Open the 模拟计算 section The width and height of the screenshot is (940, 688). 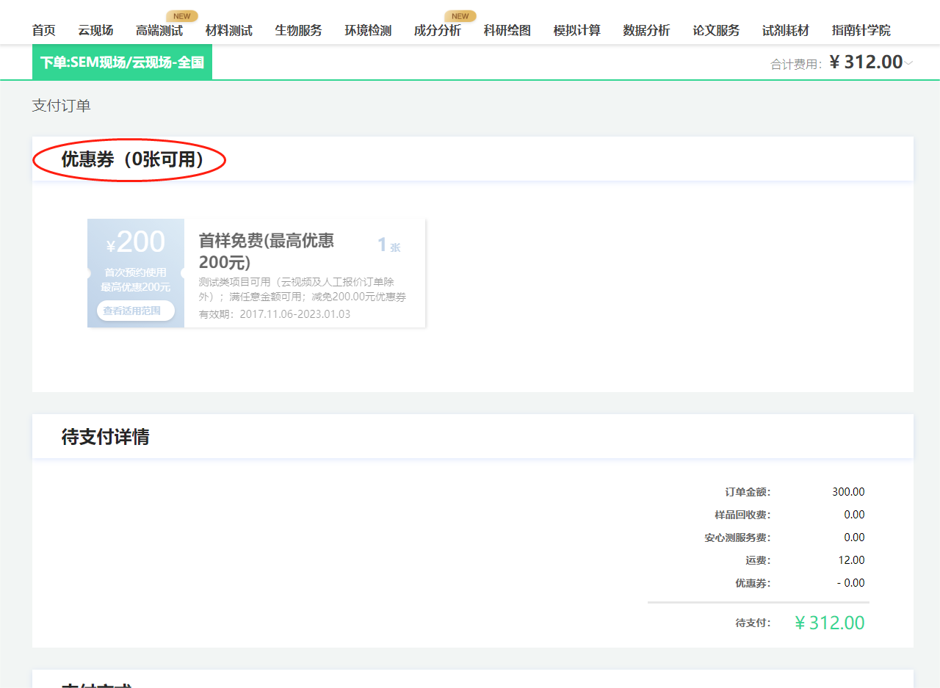tap(576, 30)
